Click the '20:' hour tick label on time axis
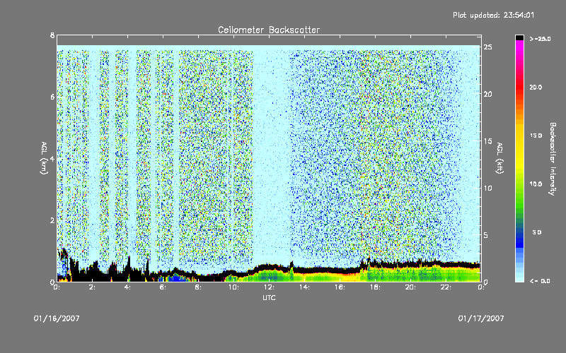 tap(411, 287)
